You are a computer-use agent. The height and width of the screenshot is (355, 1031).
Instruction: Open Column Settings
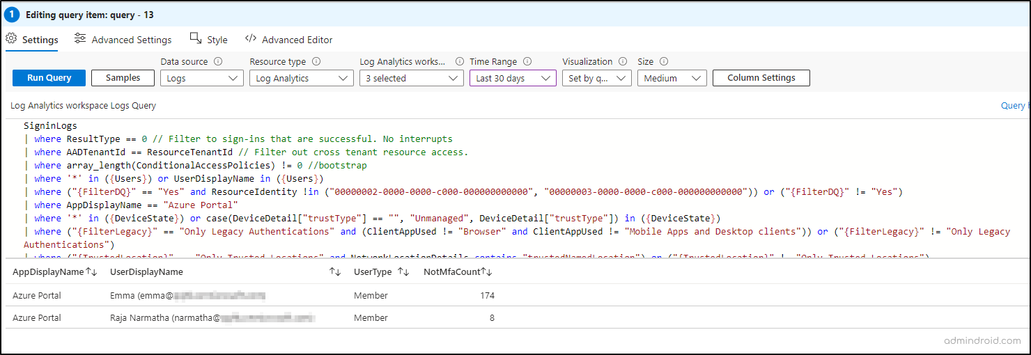pos(761,78)
